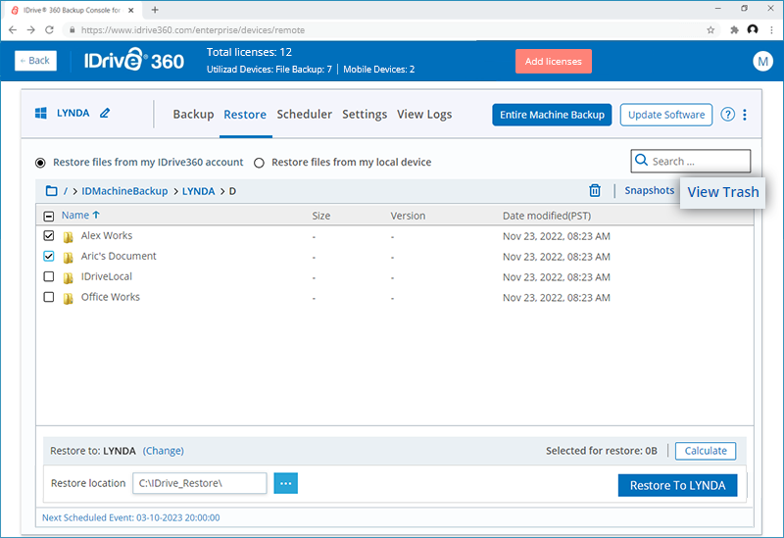Uncheck the Aric's Document checkbox

(48, 256)
